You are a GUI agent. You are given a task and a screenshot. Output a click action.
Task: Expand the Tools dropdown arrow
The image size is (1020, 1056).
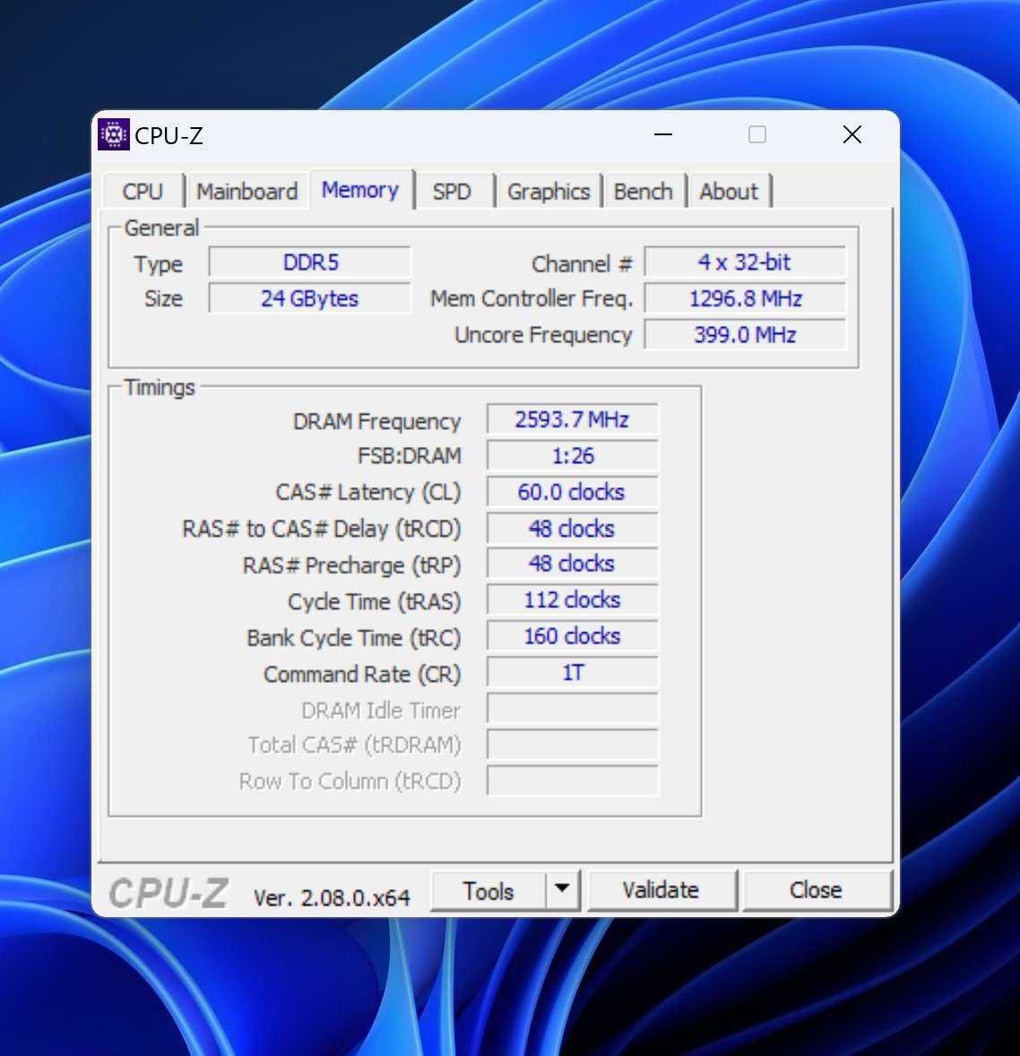pos(562,891)
